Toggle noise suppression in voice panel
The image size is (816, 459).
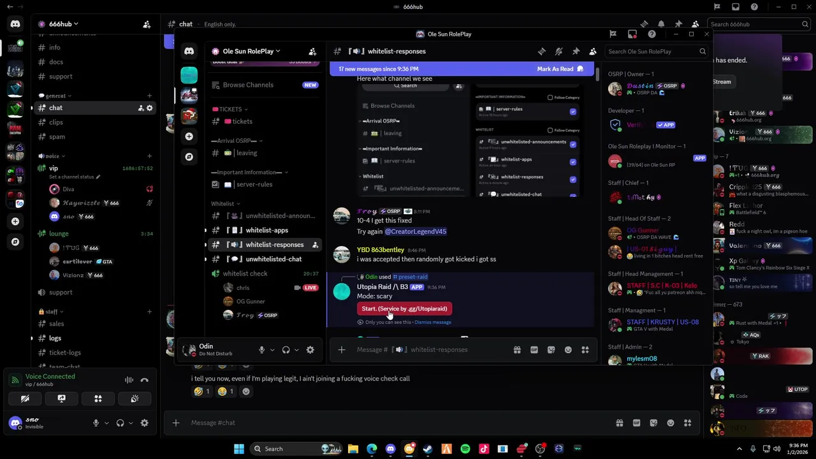pyautogui.click(x=129, y=380)
